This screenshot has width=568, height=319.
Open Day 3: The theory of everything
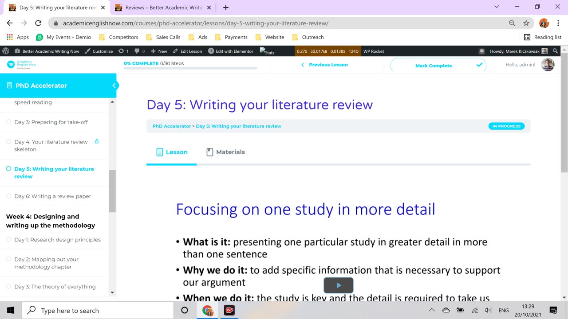click(55, 287)
